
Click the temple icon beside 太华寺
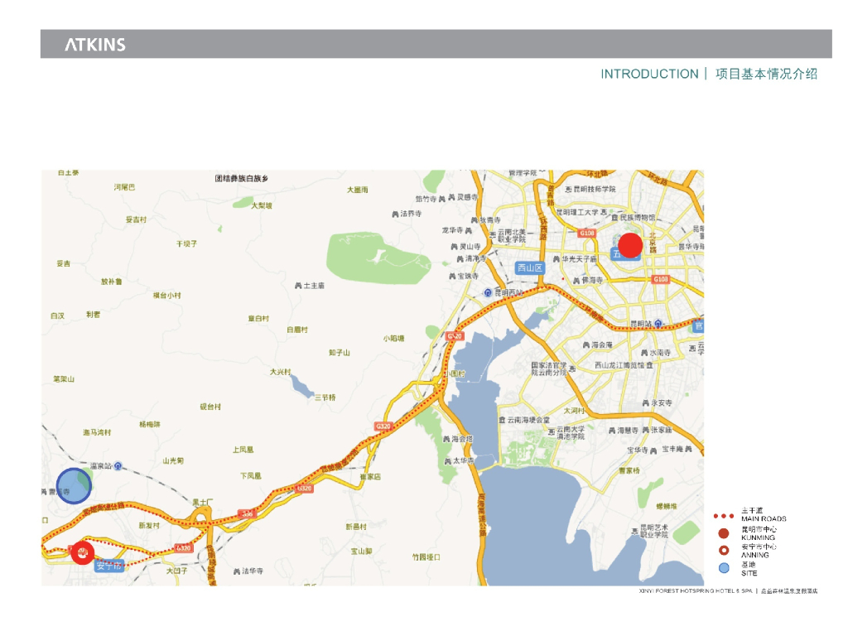coord(448,462)
